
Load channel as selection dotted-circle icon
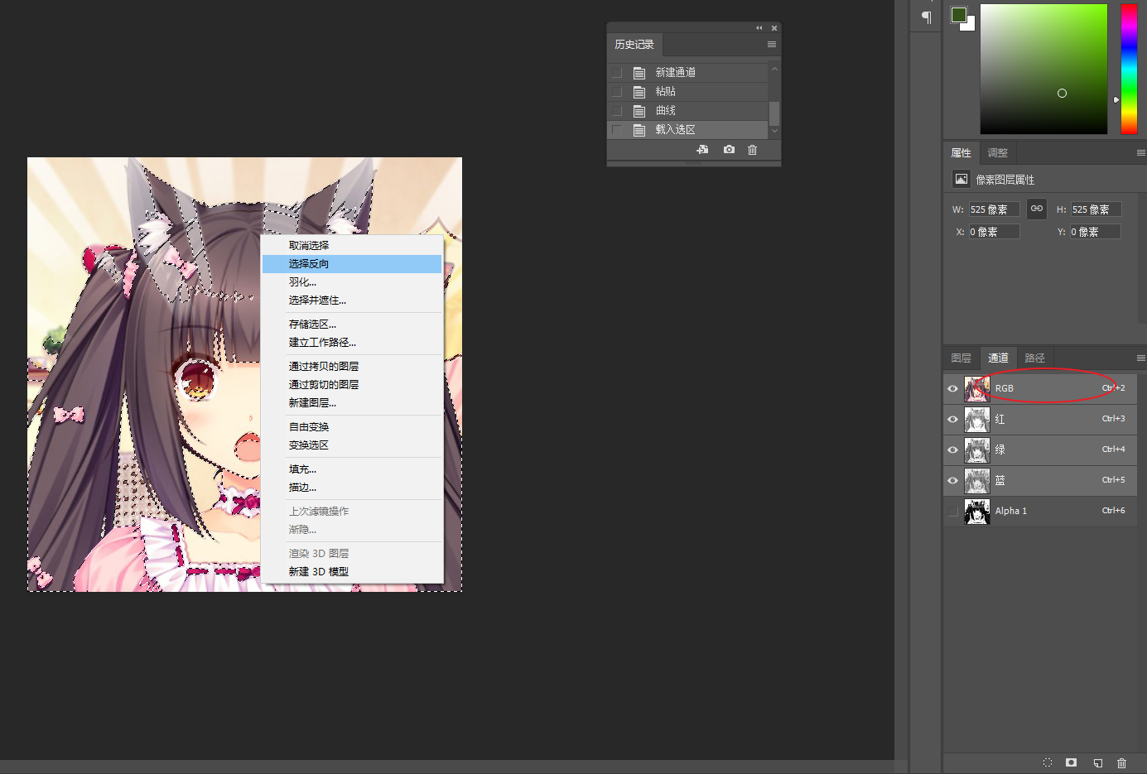pos(1048,762)
